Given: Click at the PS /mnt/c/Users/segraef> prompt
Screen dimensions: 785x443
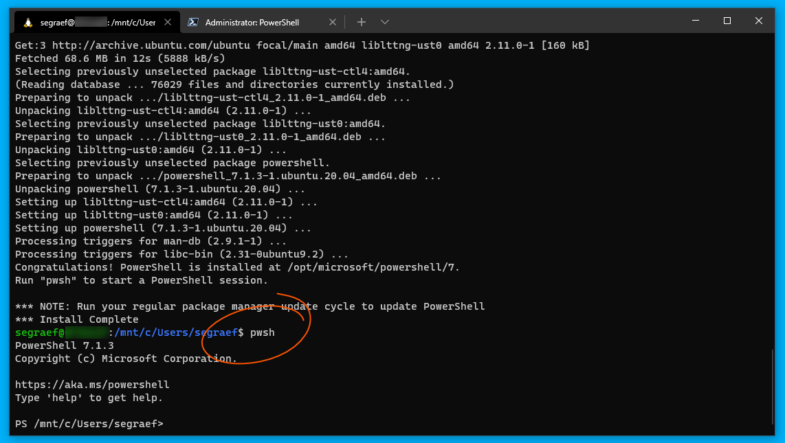Looking at the screenshot, I should (89, 424).
